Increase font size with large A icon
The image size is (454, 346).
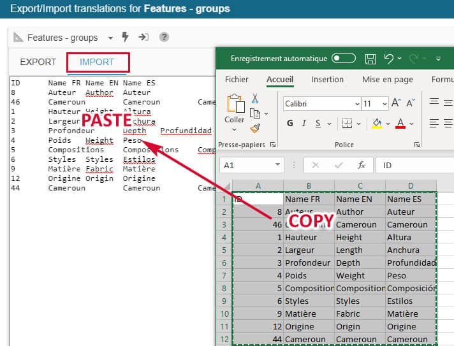click(396, 103)
